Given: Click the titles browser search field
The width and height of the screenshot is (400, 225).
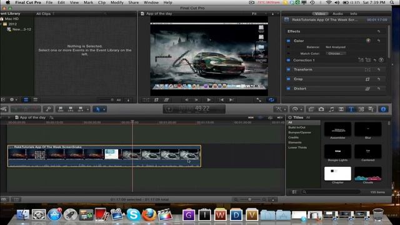Looking at the screenshot, I should [331, 192].
